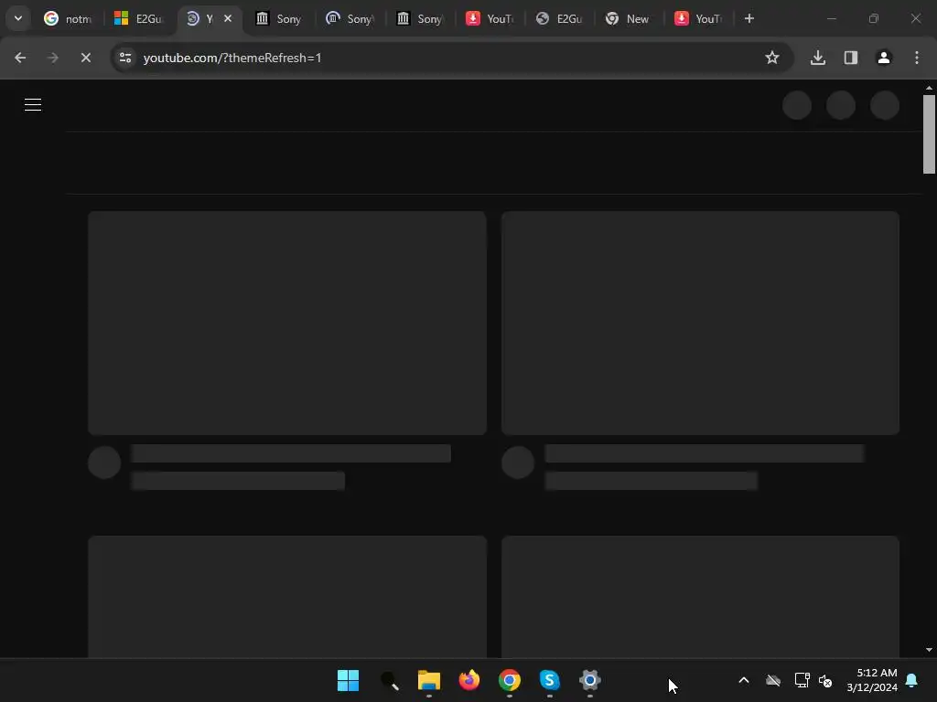This screenshot has width=937, height=702.
Task: Open the Chrome profile icon
Action: click(x=884, y=58)
